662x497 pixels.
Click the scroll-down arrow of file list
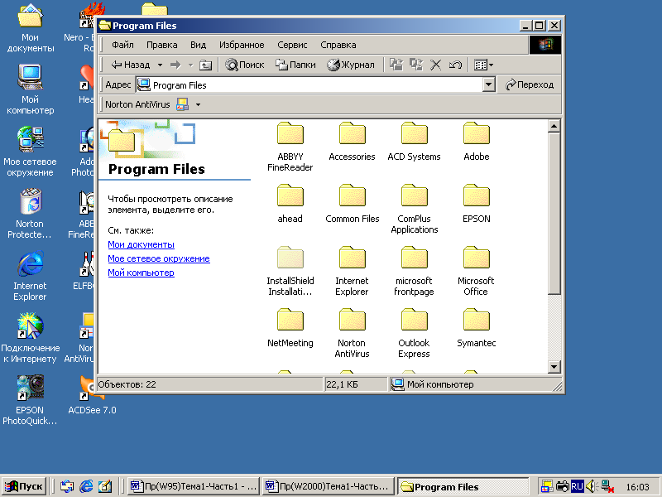coord(554,366)
